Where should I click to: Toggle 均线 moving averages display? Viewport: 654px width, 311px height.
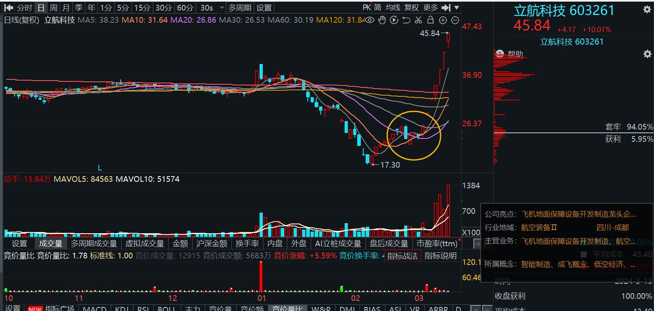[393, 8]
